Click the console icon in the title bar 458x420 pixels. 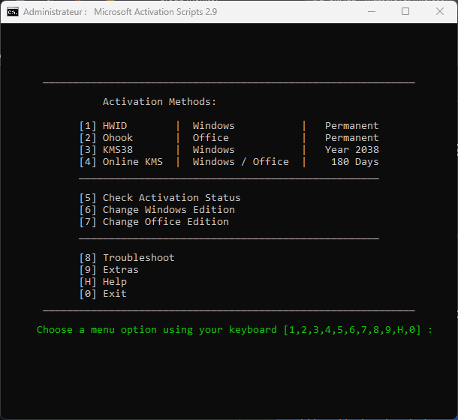[x=13, y=12]
